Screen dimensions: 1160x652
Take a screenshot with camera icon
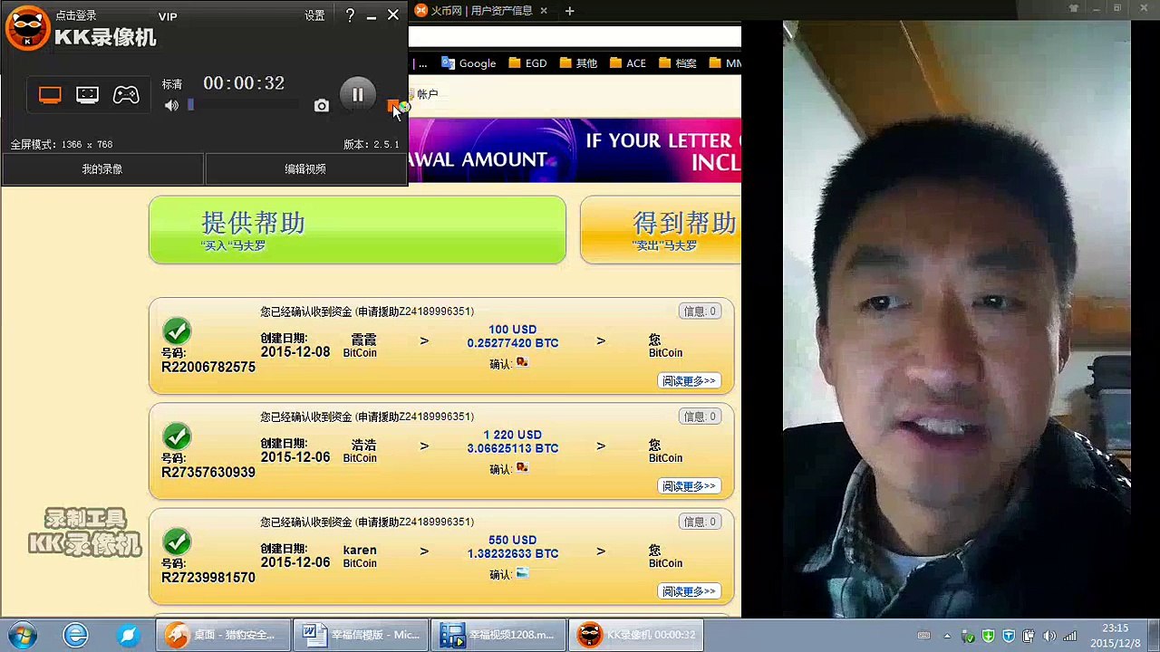coord(322,106)
